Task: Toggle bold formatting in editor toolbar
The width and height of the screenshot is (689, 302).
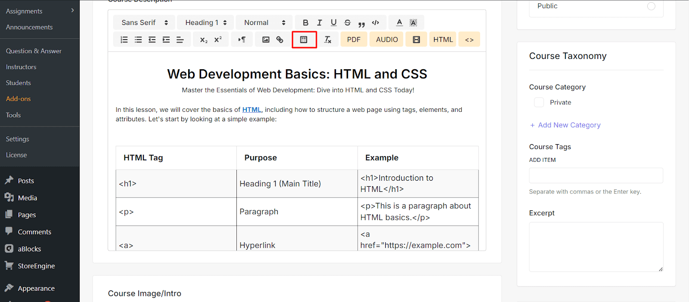Action: [305, 23]
